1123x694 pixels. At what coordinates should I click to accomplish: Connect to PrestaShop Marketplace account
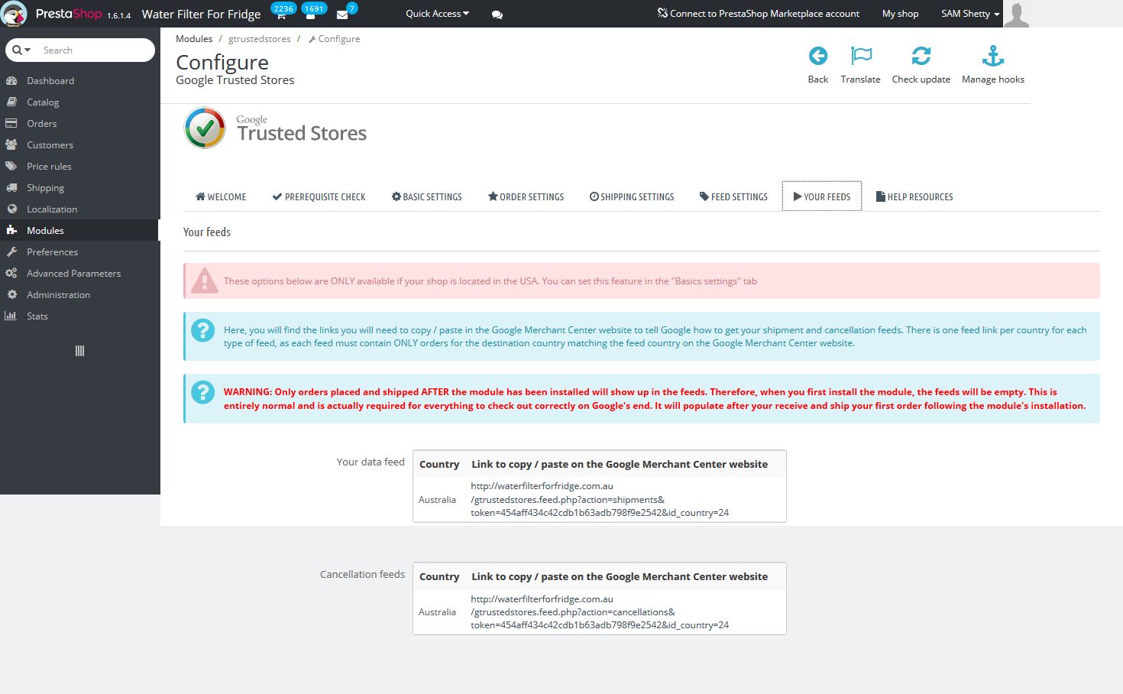[758, 14]
